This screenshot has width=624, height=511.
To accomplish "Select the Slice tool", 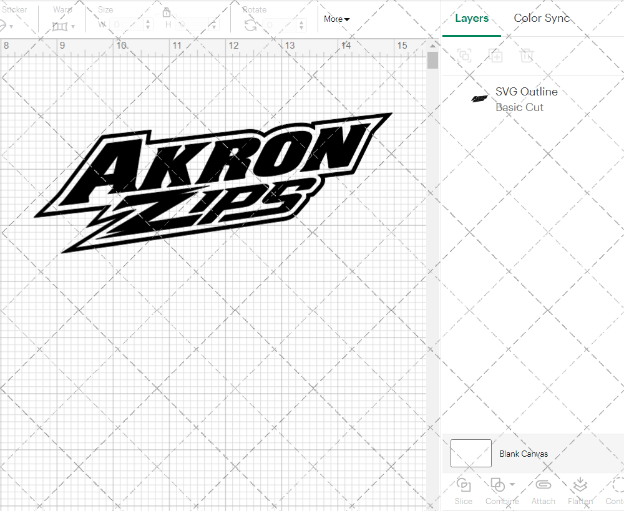I will click(463, 491).
